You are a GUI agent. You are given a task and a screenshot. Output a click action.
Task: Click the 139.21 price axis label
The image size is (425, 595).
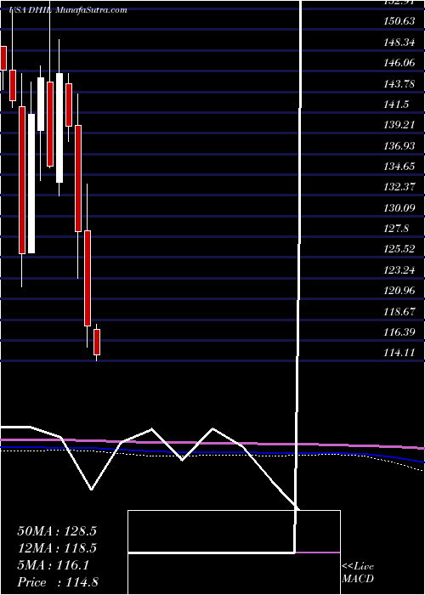pos(399,125)
